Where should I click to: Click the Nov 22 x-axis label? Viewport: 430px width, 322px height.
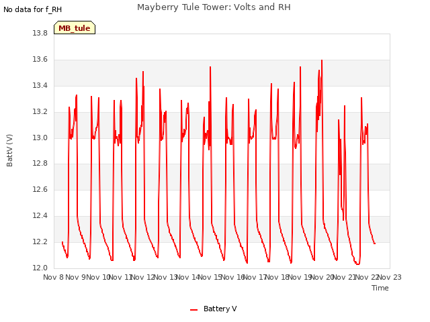click(367, 277)
